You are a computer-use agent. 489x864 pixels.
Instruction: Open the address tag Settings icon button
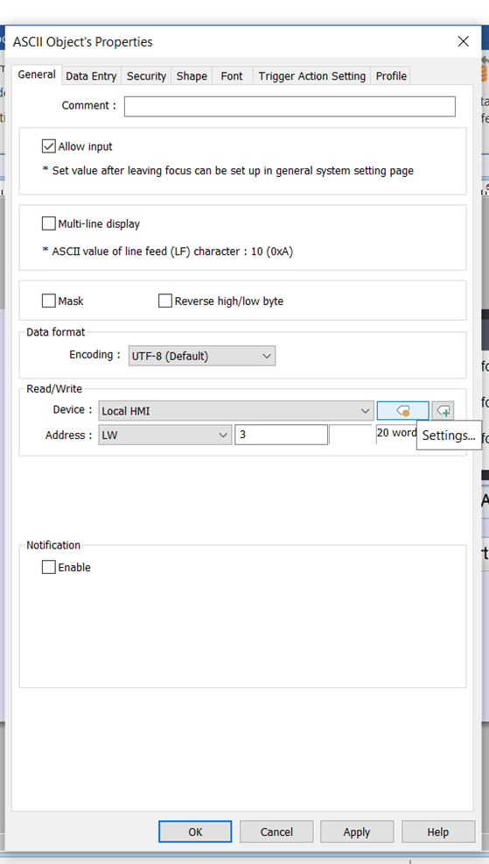tap(402, 410)
